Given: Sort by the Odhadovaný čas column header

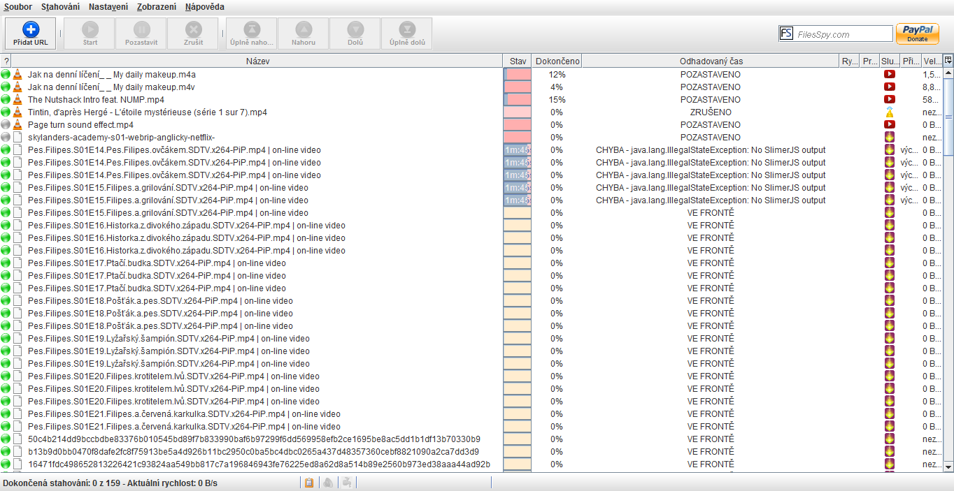Looking at the screenshot, I should (711, 61).
